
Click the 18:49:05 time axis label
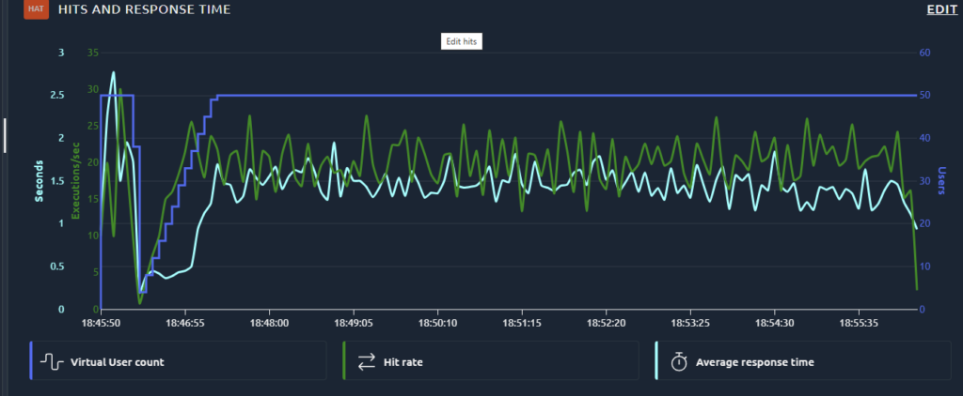354,321
